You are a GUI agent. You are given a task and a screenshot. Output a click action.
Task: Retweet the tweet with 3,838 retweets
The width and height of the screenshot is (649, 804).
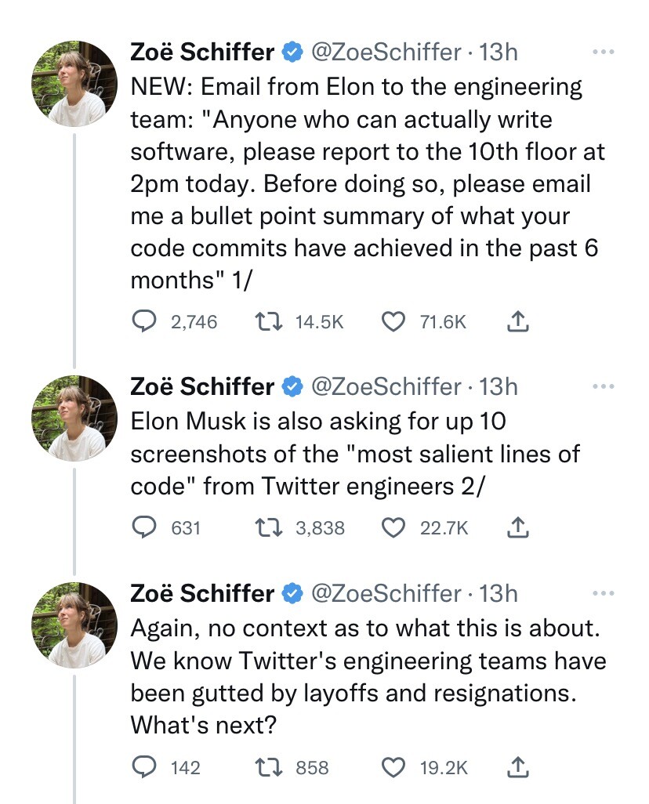[x=267, y=528]
